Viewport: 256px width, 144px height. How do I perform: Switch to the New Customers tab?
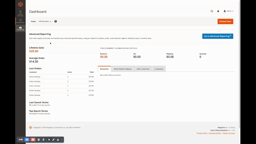pos(143,69)
